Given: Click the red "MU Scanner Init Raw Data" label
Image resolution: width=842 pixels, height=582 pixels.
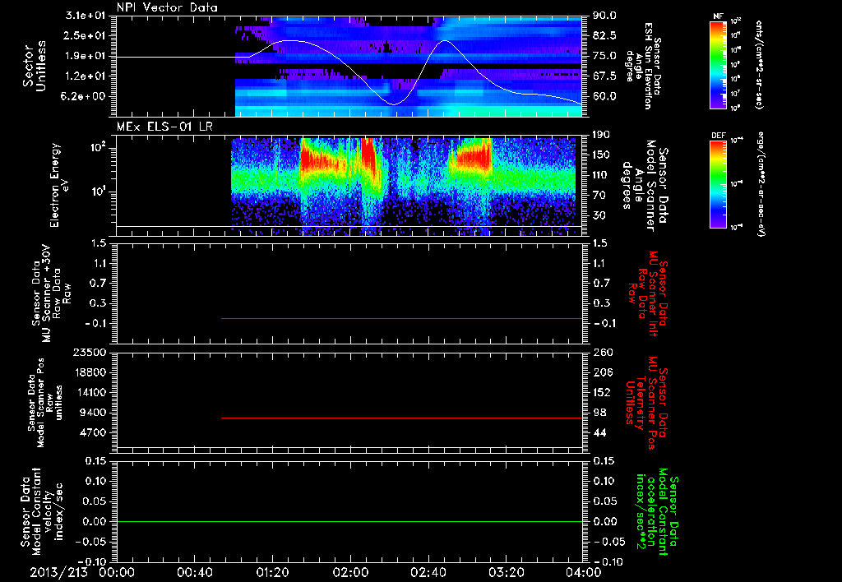Looking at the screenshot, I should click(x=647, y=293).
